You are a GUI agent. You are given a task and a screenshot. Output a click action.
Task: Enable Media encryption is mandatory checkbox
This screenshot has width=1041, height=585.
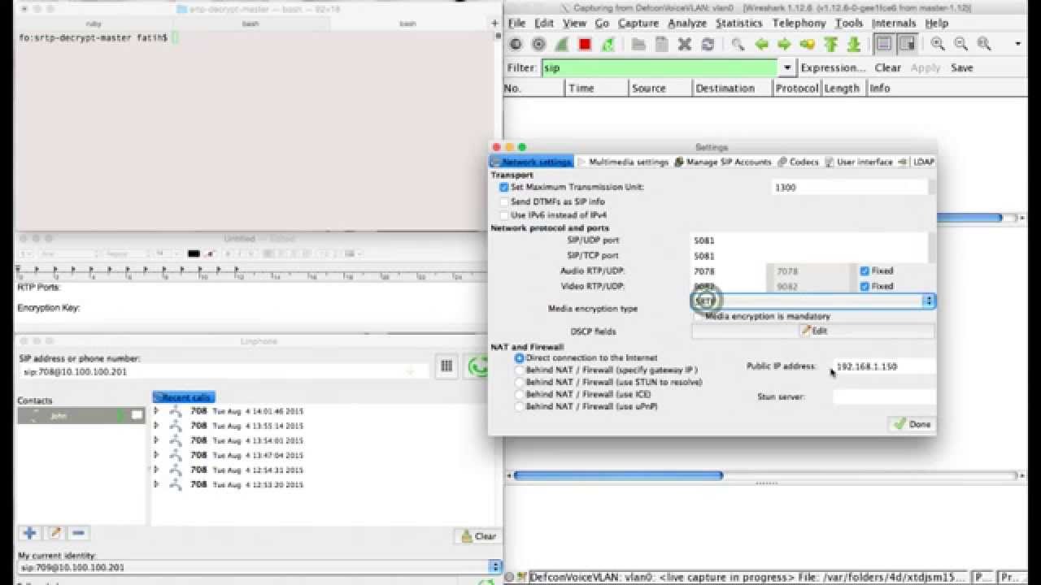699,316
